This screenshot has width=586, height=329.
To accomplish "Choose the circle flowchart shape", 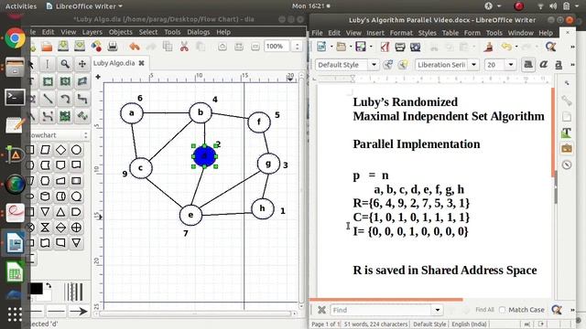I will (76, 150).
